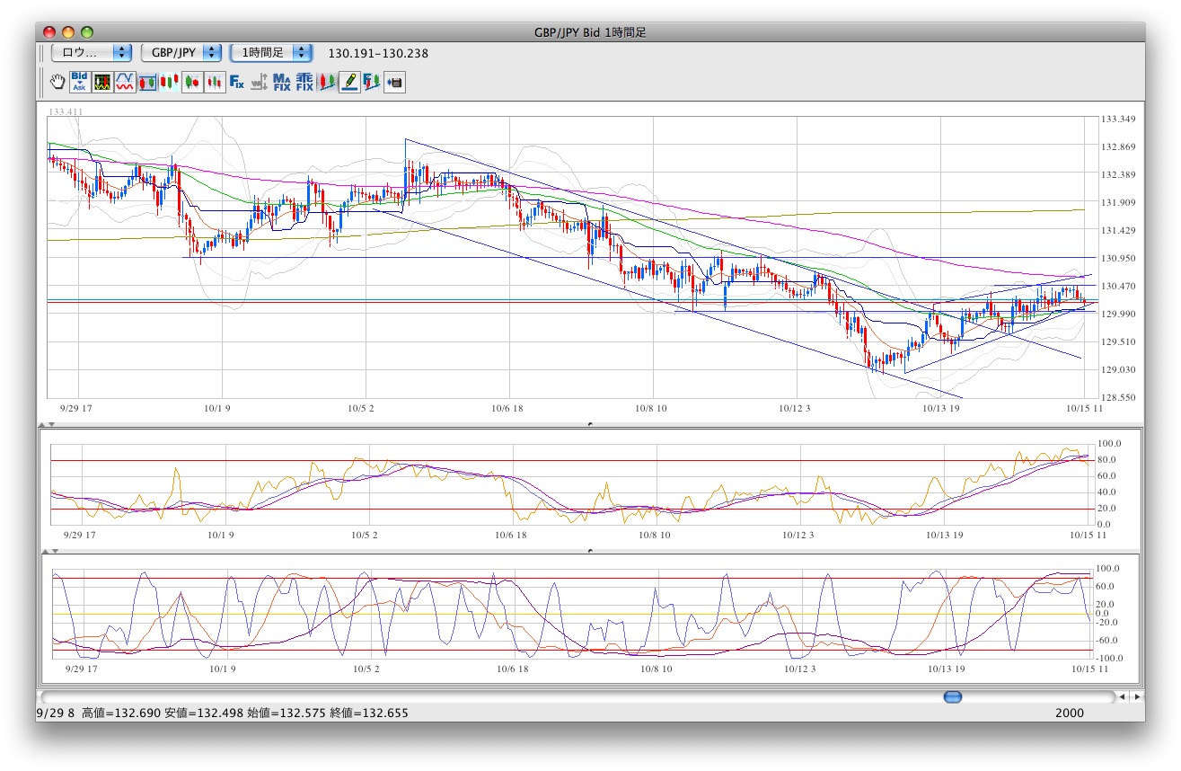
Task: Toggle the Bid/Ask price switch icon
Action: pyautogui.click(x=80, y=83)
